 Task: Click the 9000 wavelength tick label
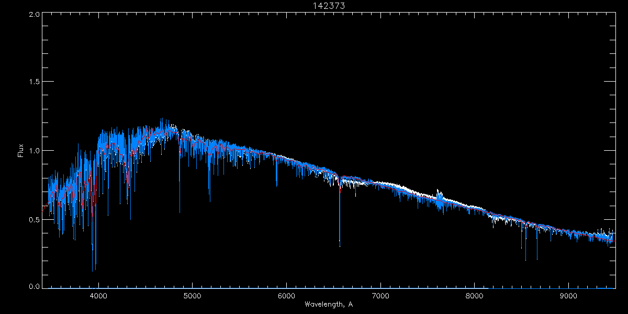point(569,296)
